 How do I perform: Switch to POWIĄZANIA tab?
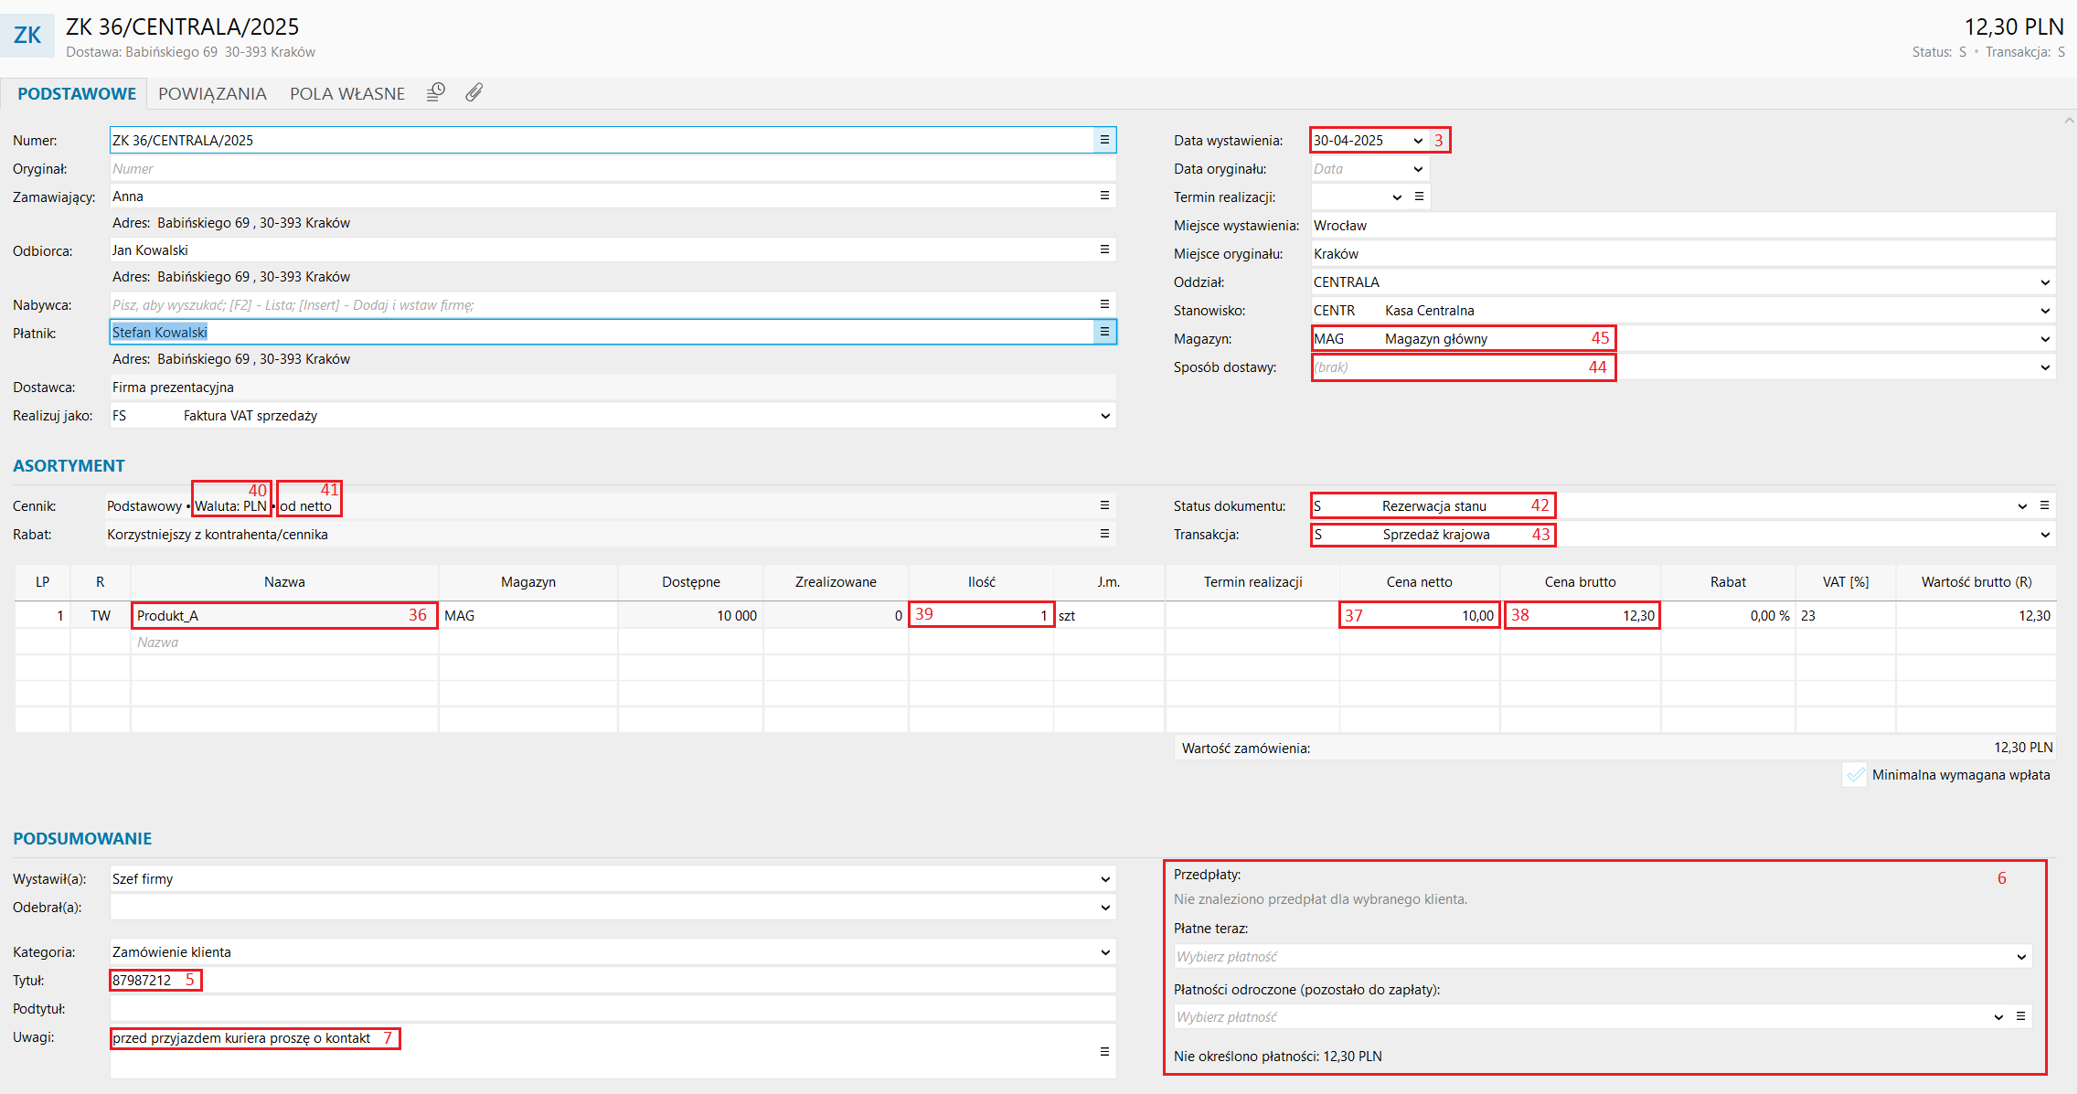point(212,93)
